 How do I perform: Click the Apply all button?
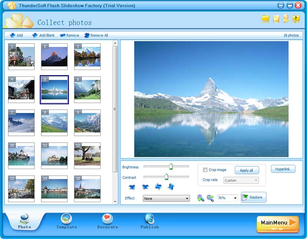[x=247, y=170]
